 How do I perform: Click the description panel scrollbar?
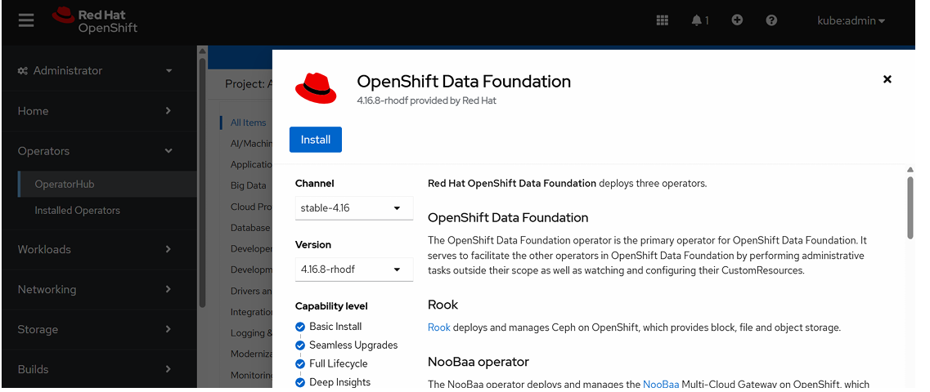coord(910,208)
